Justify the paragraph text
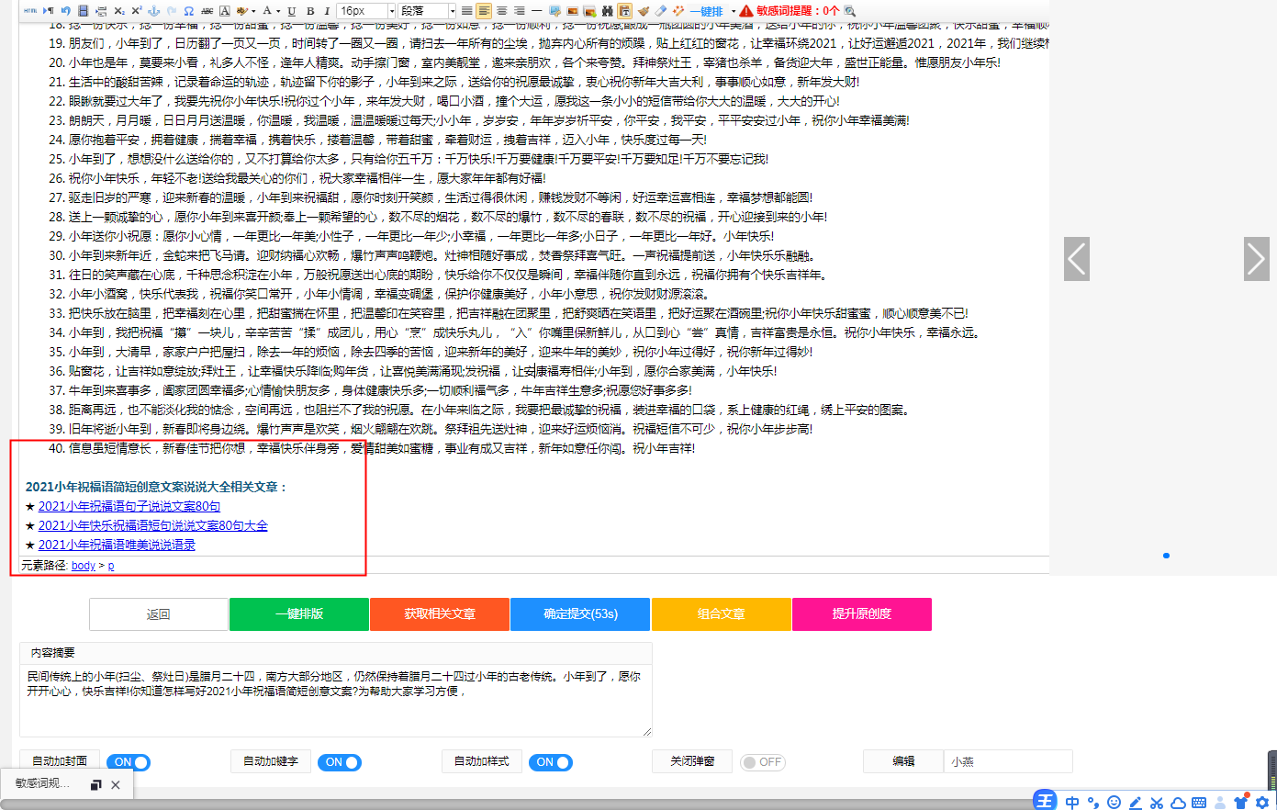This screenshot has width=1277, height=810. coord(466,11)
